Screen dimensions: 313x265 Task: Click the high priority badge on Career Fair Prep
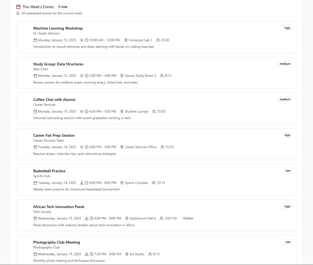287,135
